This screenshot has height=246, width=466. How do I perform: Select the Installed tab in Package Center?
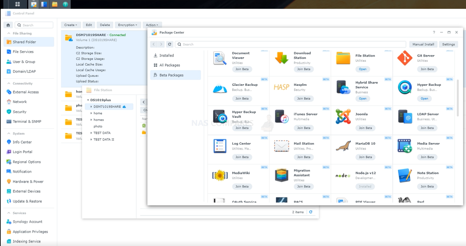(x=175, y=56)
